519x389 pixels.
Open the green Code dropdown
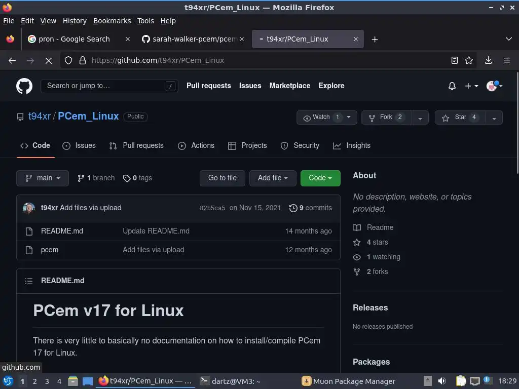click(x=320, y=178)
